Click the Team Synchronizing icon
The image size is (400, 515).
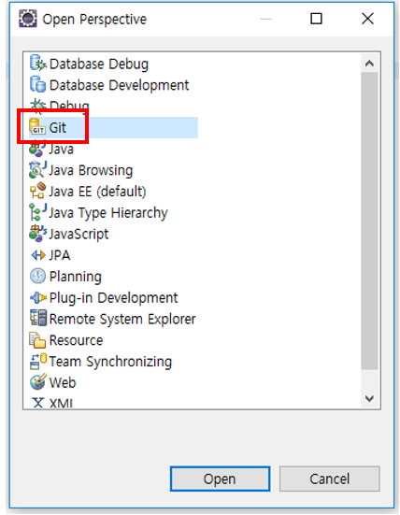[38, 362]
